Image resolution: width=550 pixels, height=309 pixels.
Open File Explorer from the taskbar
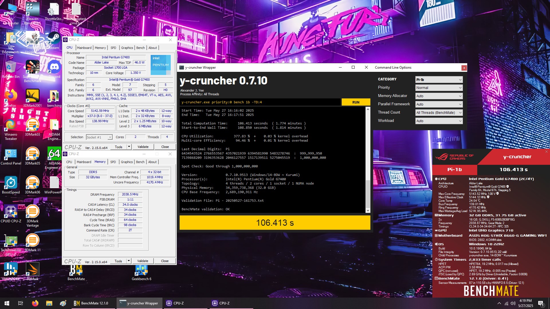(x=49, y=303)
